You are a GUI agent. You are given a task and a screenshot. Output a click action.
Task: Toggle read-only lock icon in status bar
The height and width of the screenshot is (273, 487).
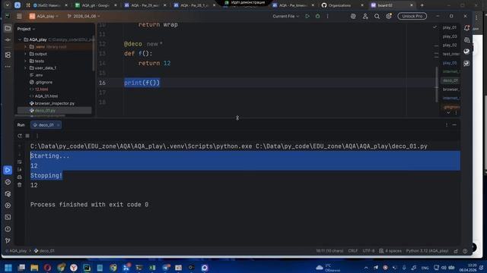(456, 251)
